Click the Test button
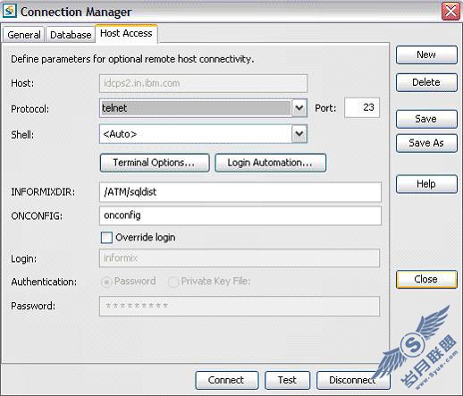The image size is (463, 396). pos(287,380)
